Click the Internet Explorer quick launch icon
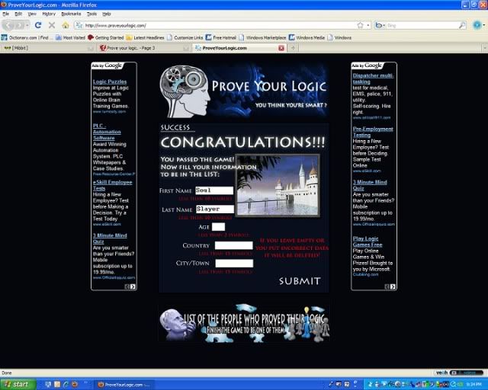This screenshot has width=488, height=390. pos(66,385)
